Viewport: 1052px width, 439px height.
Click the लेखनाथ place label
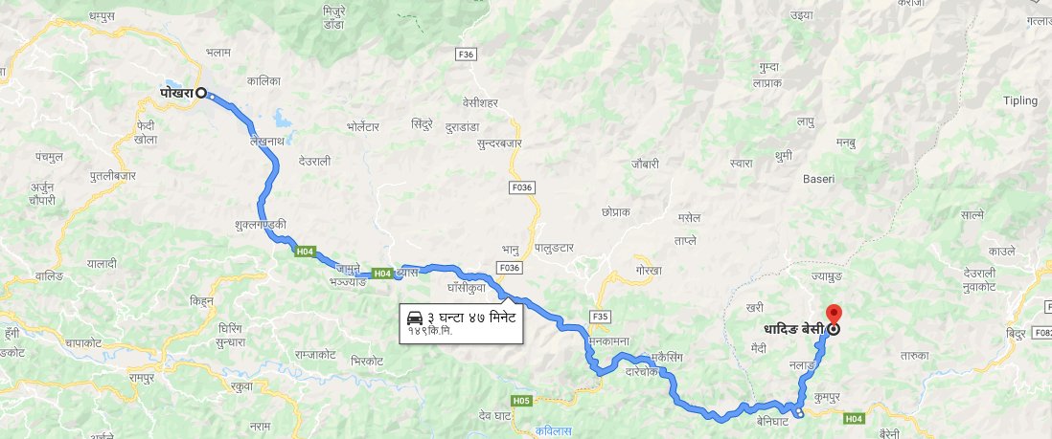(268, 143)
